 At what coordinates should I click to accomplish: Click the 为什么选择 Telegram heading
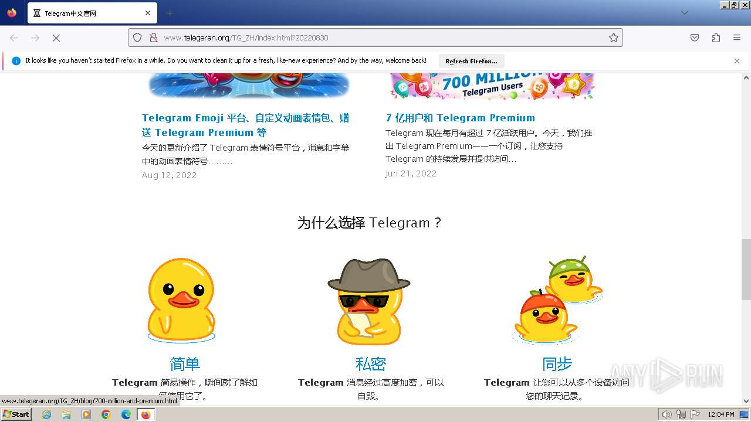[370, 223]
